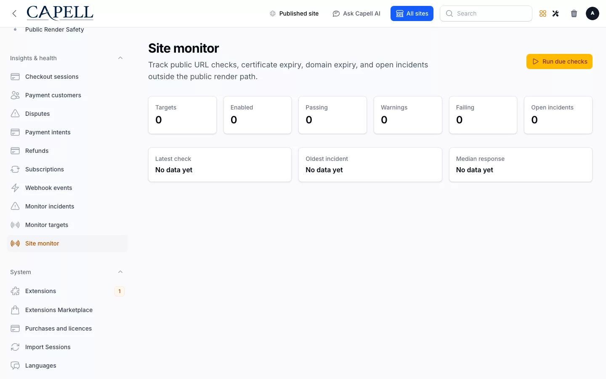Click the Failing stat card

pos(483,115)
